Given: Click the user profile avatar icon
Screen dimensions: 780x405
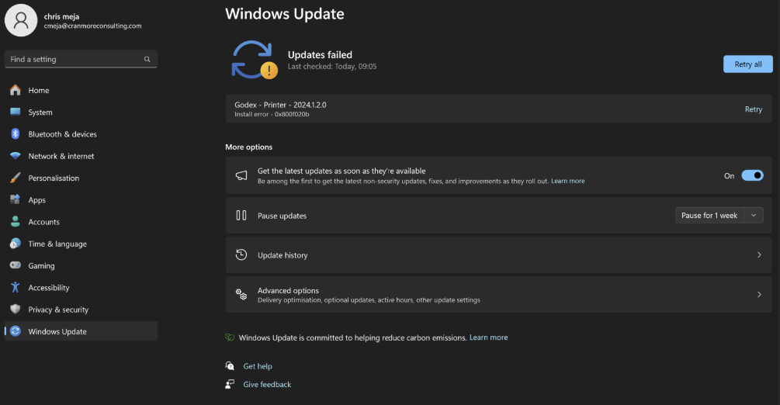Looking at the screenshot, I should [21, 20].
